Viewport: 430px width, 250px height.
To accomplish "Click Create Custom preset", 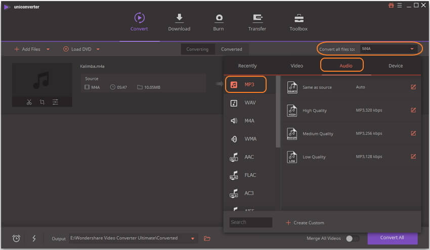I will pyautogui.click(x=305, y=223).
